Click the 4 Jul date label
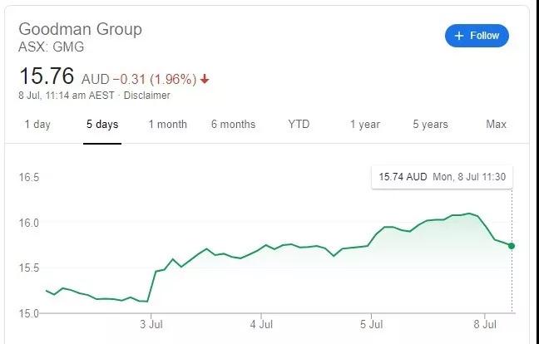This screenshot has height=344, width=539. (261, 324)
